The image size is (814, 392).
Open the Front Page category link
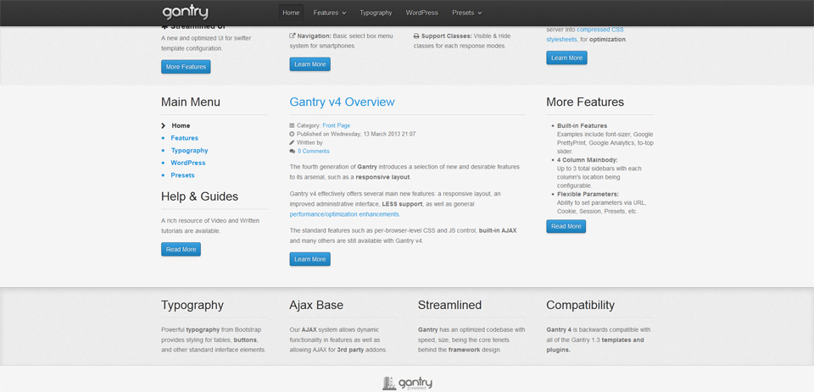pos(337,125)
